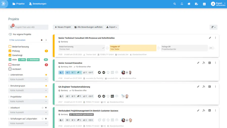This screenshot has width=227, height=128.
Task: Toggle Nur eigene Projekte switch
Action: [x=10, y=34]
